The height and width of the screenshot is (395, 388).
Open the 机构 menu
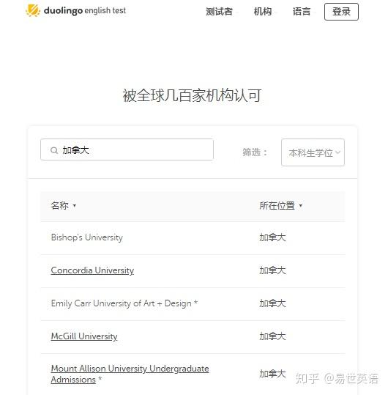[263, 12]
